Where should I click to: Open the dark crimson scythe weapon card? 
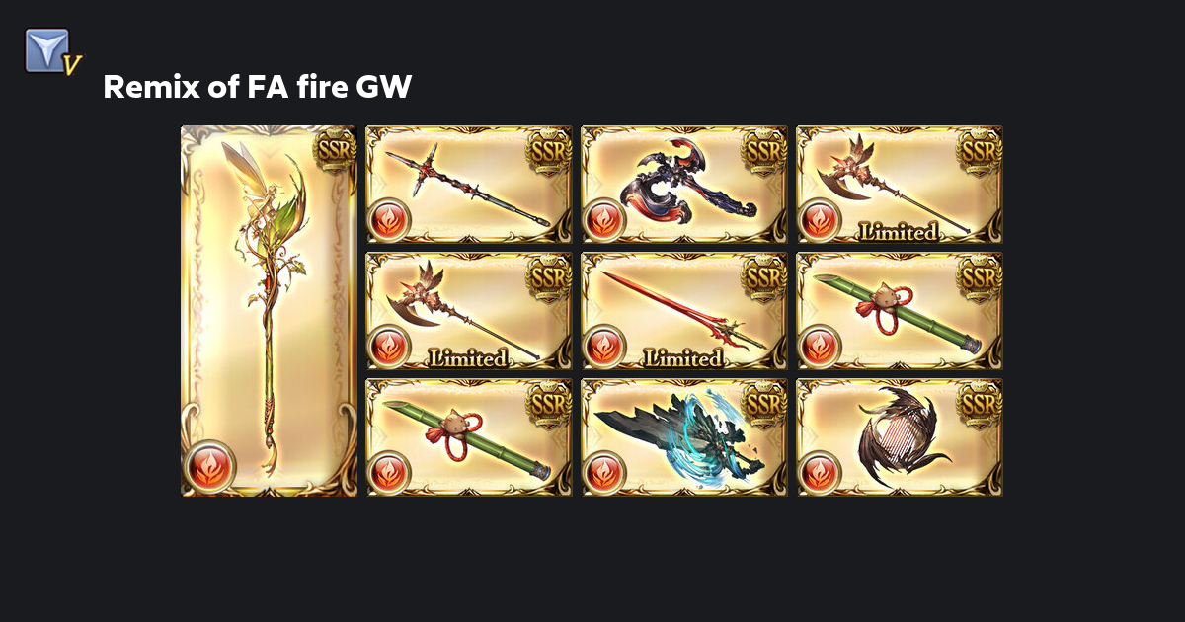pos(684,185)
